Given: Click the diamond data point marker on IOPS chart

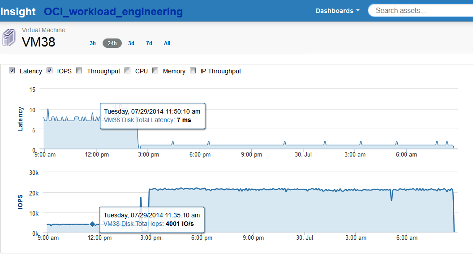Looking at the screenshot, I should (x=92, y=224).
